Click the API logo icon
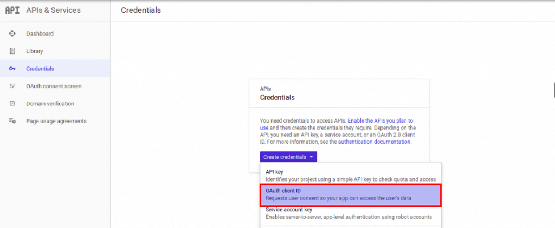 (x=12, y=10)
